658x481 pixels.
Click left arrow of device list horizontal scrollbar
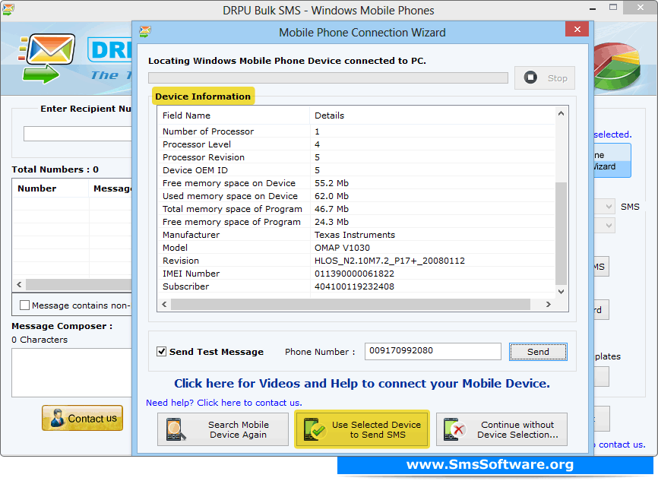point(164,304)
